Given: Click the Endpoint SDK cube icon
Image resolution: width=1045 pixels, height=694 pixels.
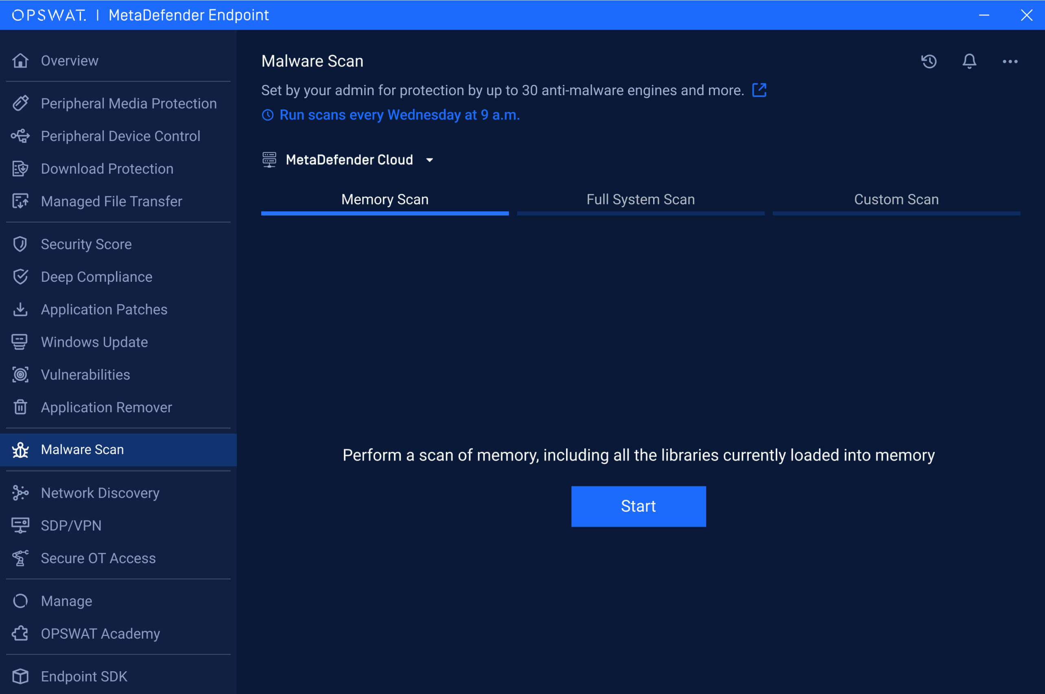Looking at the screenshot, I should point(20,676).
